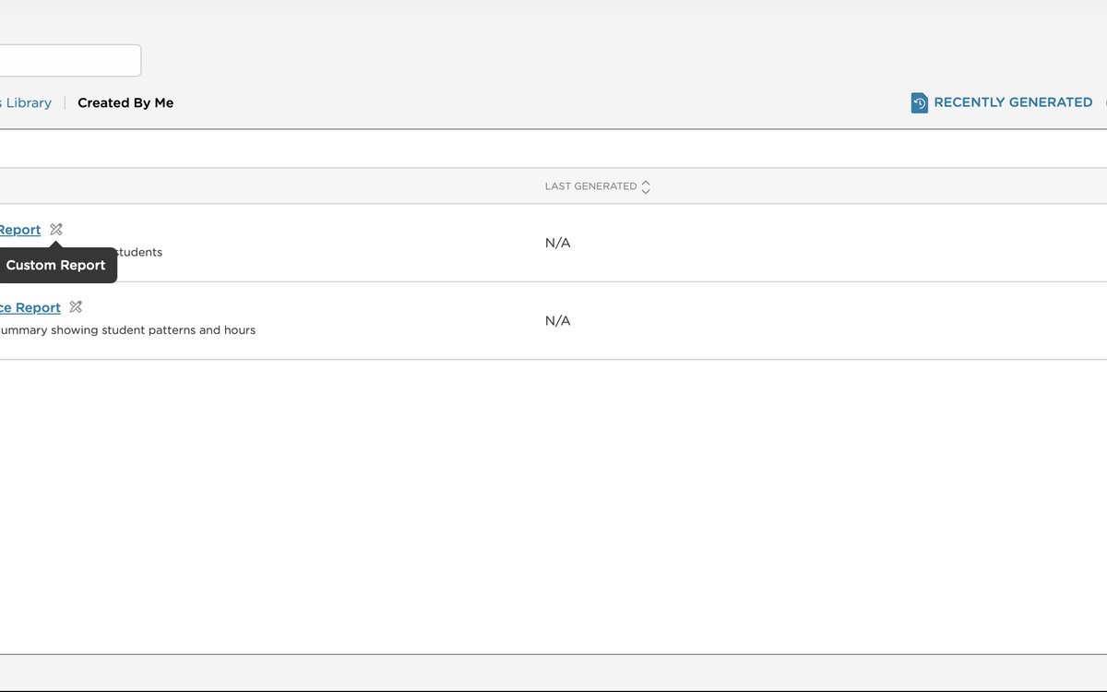
Task: Click the N/A value in first report row
Action: pos(558,243)
